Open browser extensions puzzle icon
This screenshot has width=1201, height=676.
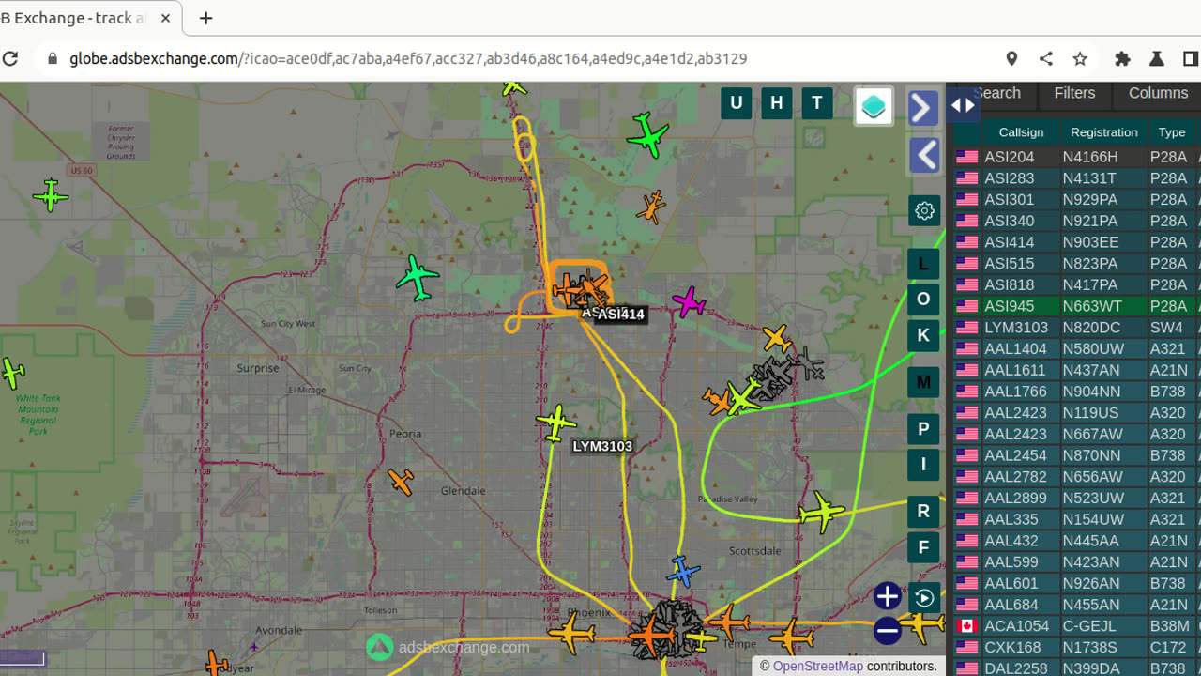point(1122,58)
